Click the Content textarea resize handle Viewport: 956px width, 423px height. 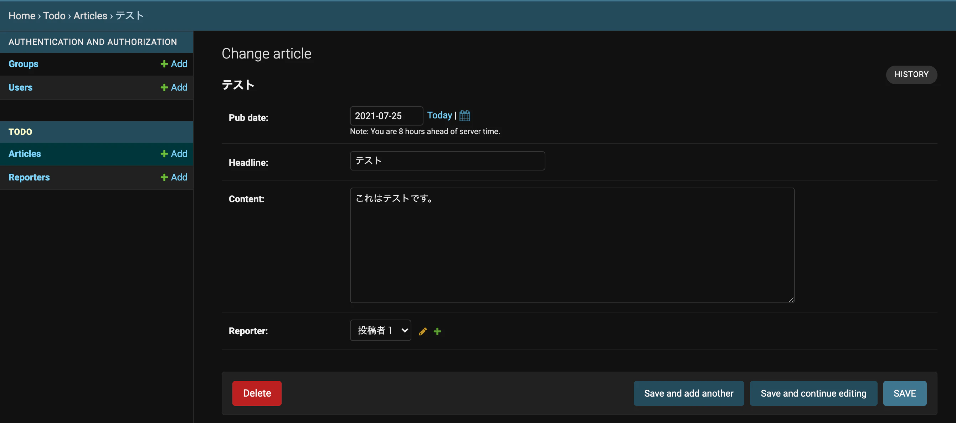pos(791,300)
